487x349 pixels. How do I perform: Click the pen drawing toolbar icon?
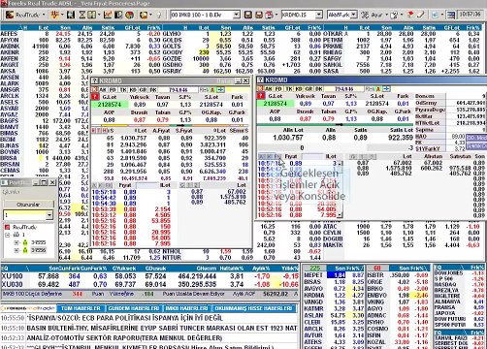420,15
